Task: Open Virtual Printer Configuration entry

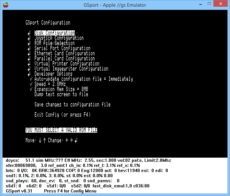Action: point(67,64)
